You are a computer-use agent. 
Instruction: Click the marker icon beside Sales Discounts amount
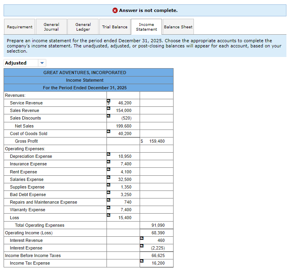109,116
